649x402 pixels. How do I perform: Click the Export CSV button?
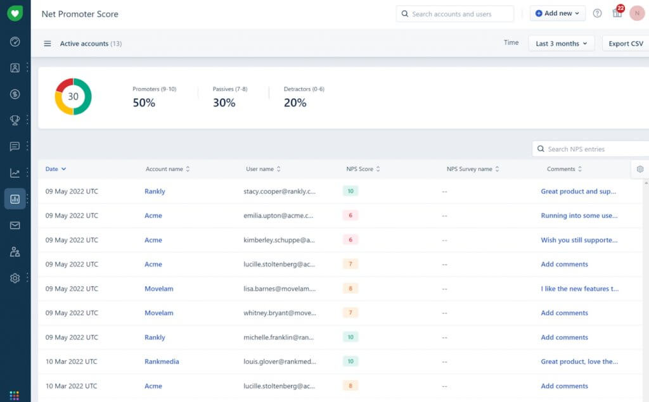click(x=626, y=43)
